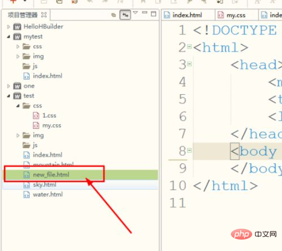Close the 项目管理器 tab
This screenshot has height=251, width=282.
(x=44, y=15)
